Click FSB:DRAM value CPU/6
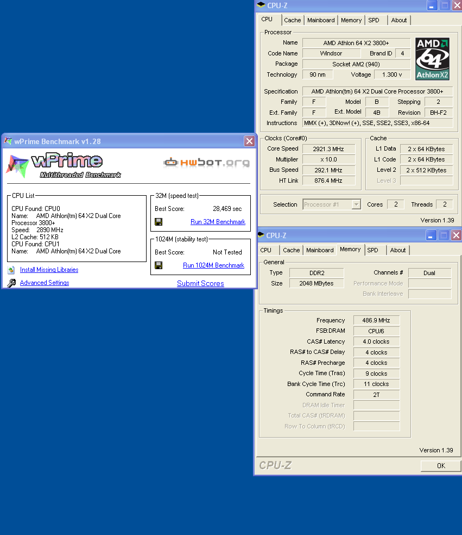This screenshot has width=462, height=535. [376, 331]
